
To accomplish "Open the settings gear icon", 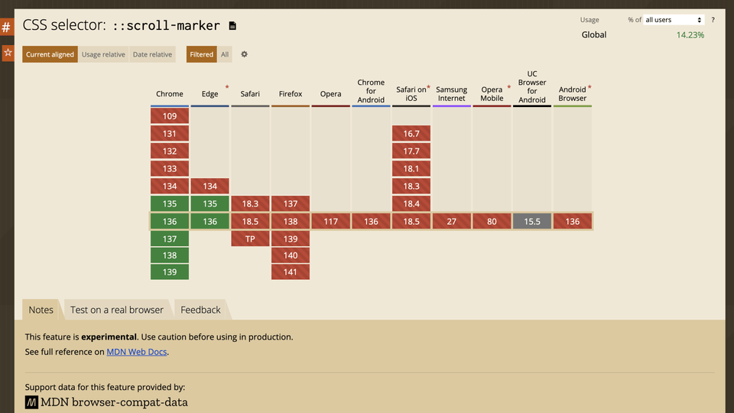I will tap(244, 54).
